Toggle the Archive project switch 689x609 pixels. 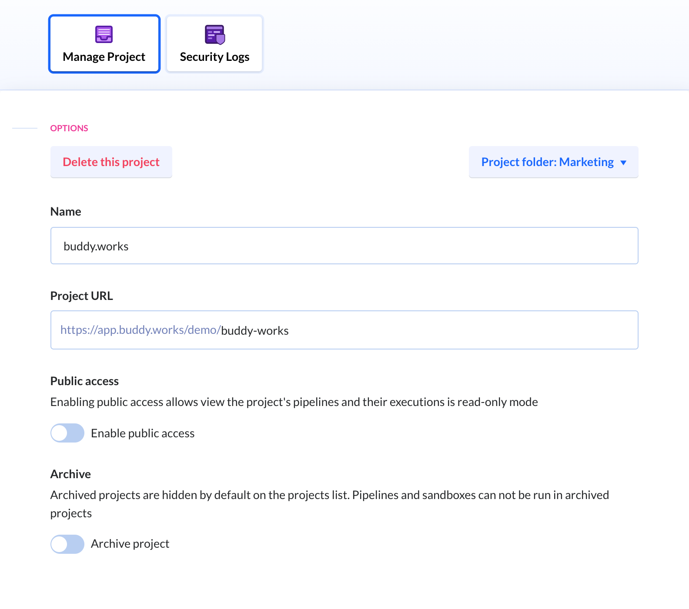pyautogui.click(x=67, y=544)
